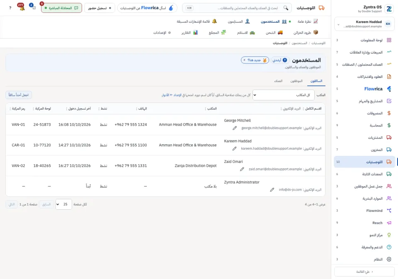Sort by الاسم الكامل column
This screenshot has width=398, height=279.
click(x=313, y=109)
